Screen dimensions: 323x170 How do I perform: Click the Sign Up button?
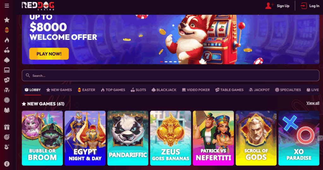[x=277, y=6]
